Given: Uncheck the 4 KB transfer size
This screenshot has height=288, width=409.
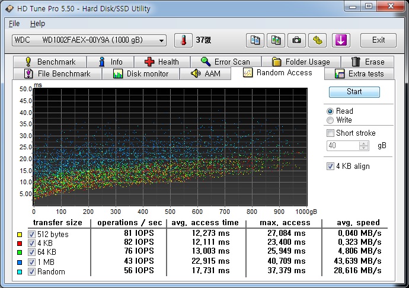Looking at the screenshot, I should click(x=31, y=243).
